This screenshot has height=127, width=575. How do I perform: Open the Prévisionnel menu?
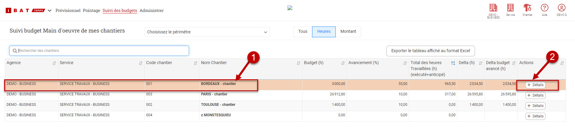68,10
